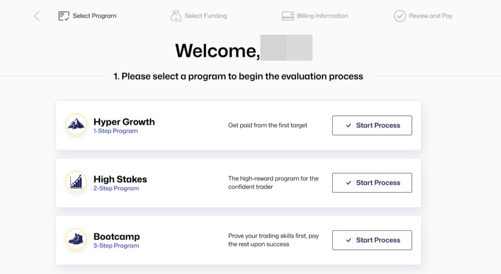Click the Hyper Growth mountain icon
501x274 pixels.
76,125
